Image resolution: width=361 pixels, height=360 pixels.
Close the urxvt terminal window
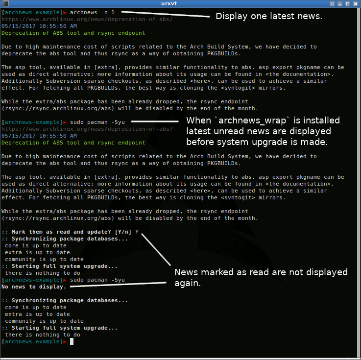[356, 4]
